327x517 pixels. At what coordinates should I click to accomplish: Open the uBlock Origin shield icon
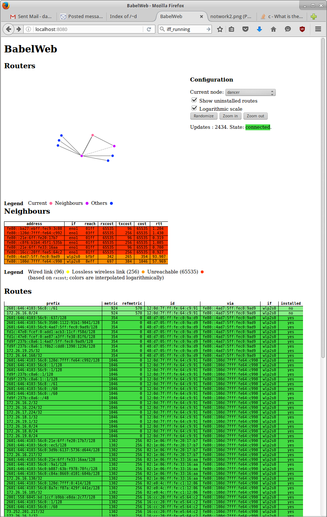302,29
